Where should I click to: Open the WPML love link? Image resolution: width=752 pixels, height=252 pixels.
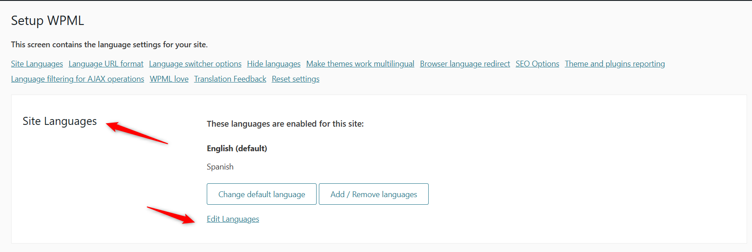(x=169, y=79)
